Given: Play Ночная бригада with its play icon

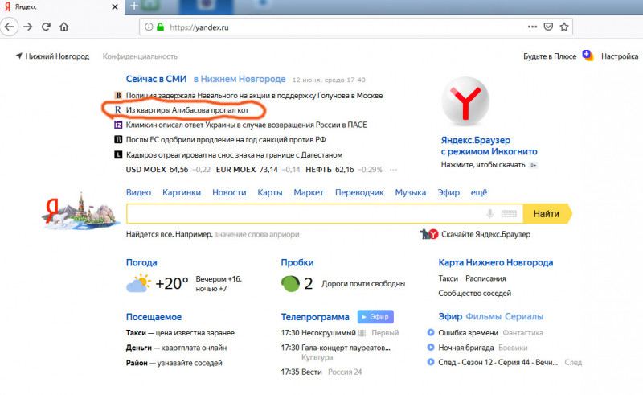Looking at the screenshot, I should point(431,347).
